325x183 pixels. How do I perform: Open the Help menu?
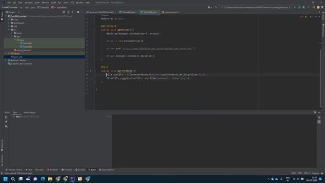coord(88,3)
